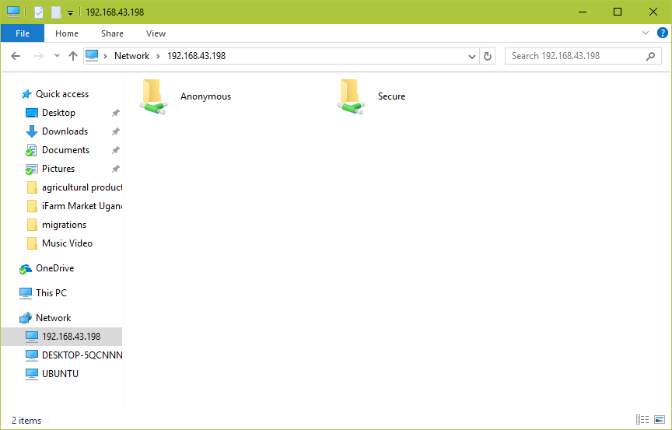Click the Refresh button in address bar
The height and width of the screenshot is (430, 672).
488,56
